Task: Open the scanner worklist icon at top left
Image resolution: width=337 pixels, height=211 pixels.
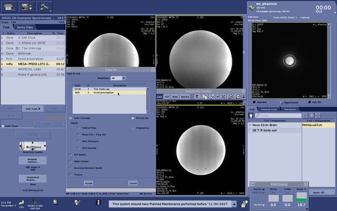Action: [9, 7]
